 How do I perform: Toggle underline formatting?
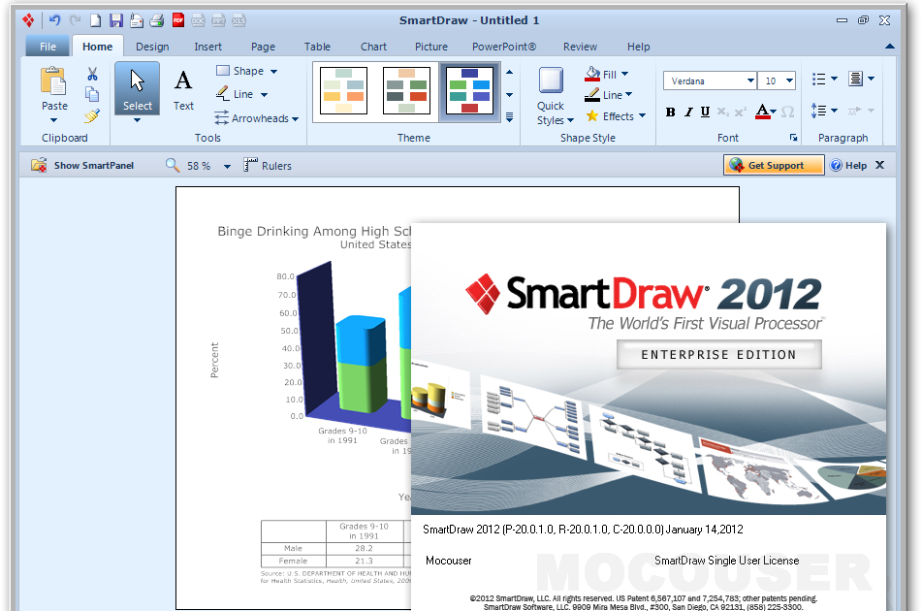coord(705,112)
